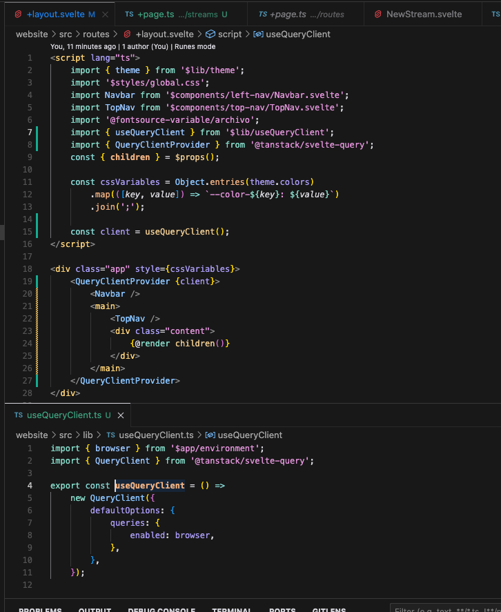Click 'useQueryClient.ts' in the lower breadcrumb
Screen dimensions: 501x612
pos(156,435)
